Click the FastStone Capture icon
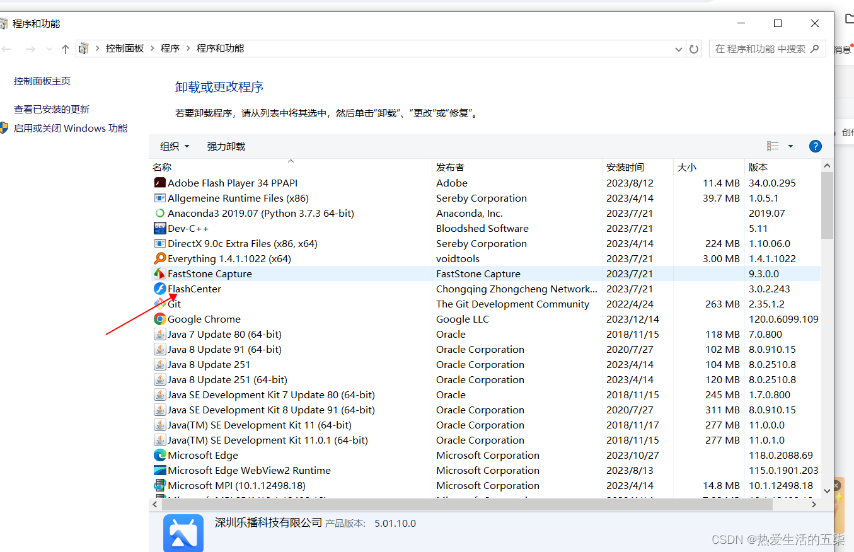Image resolution: width=854 pixels, height=552 pixels. 160,273
